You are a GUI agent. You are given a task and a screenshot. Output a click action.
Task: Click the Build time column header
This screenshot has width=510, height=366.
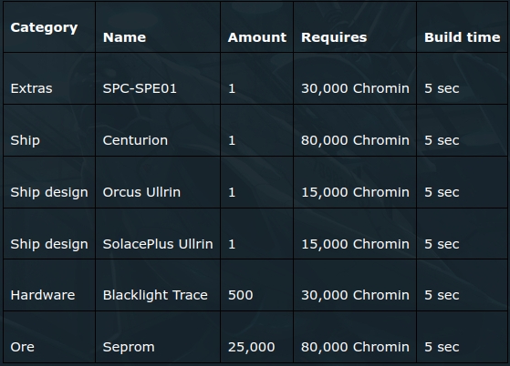click(463, 37)
